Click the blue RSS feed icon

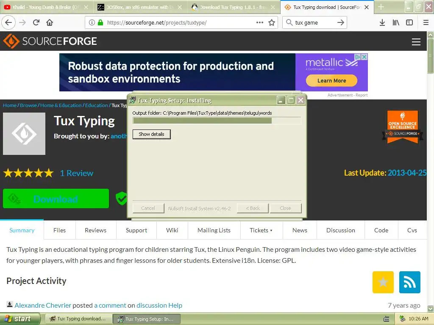[x=410, y=282]
